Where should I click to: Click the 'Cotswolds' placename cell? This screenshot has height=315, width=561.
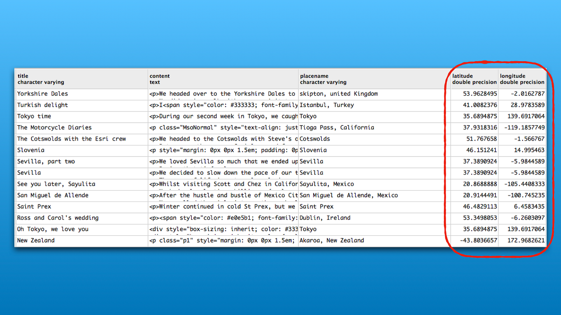click(374, 139)
